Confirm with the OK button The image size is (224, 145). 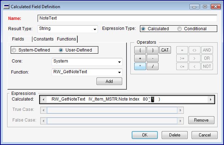(x=145, y=135)
